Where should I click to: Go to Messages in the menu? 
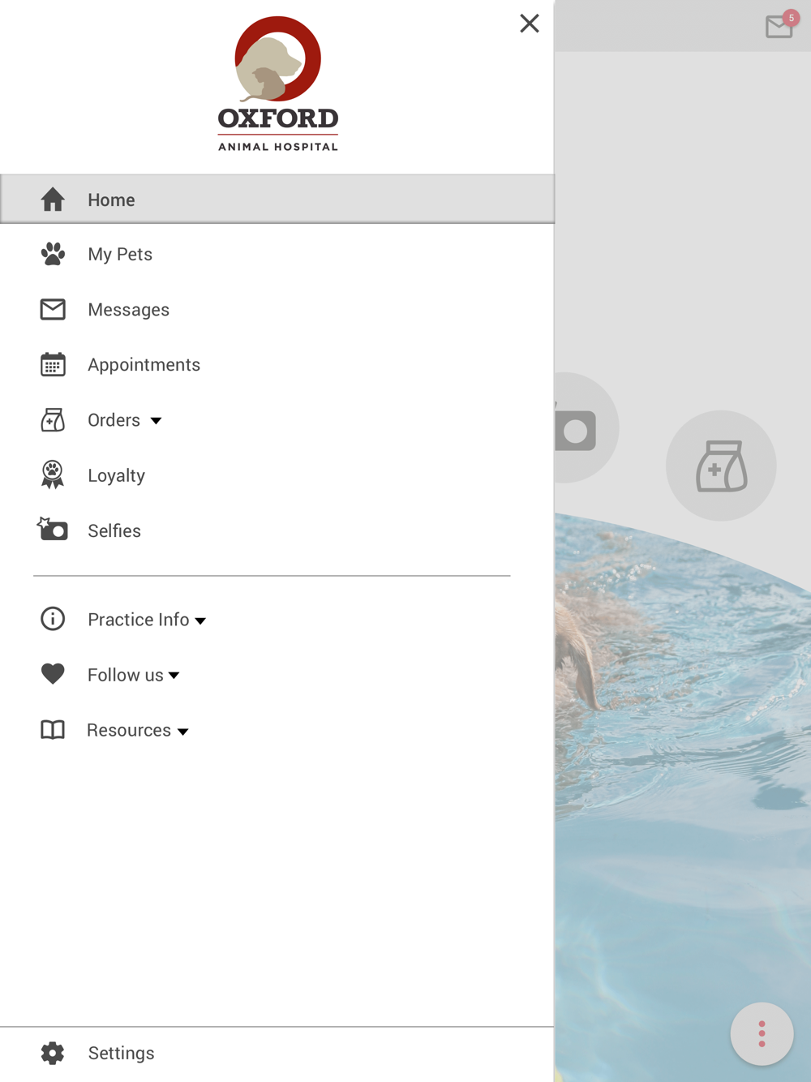[x=277, y=309]
